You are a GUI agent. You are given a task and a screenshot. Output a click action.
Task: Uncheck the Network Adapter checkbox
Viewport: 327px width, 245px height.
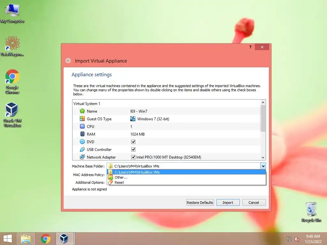point(133,157)
